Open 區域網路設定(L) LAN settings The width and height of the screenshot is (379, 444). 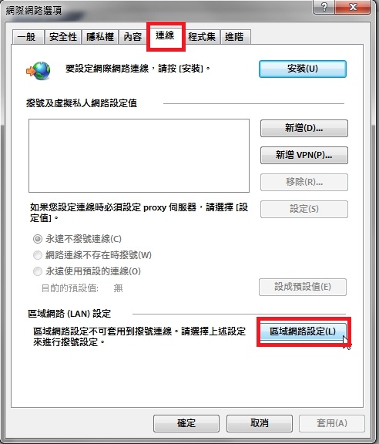303,331
